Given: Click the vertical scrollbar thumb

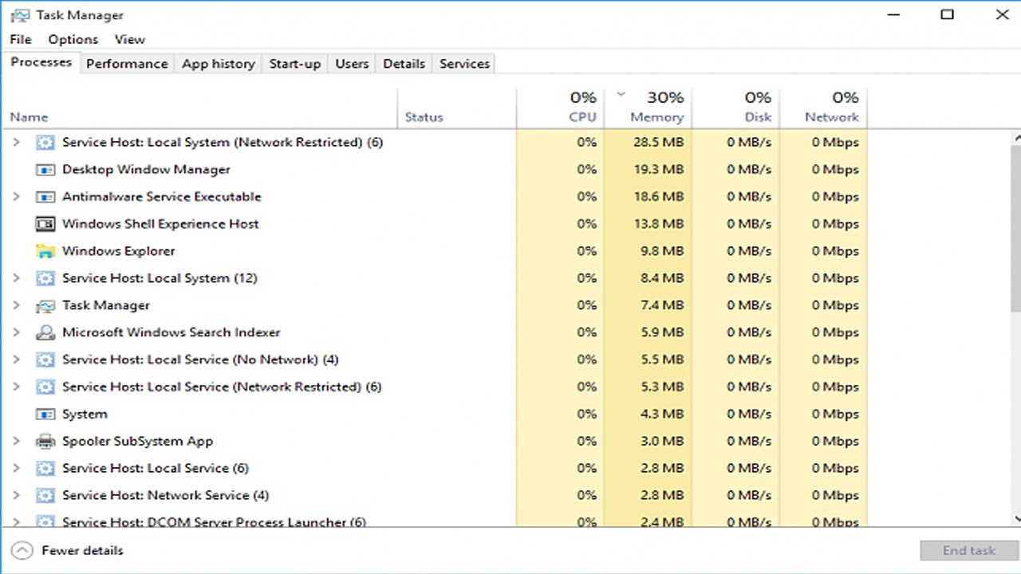Looking at the screenshot, I should click(x=1015, y=230).
